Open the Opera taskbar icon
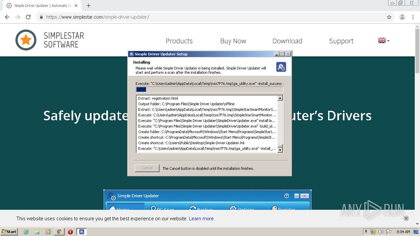Image resolution: width=420 pixels, height=236 pixels. pyautogui.click(x=70, y=232)
